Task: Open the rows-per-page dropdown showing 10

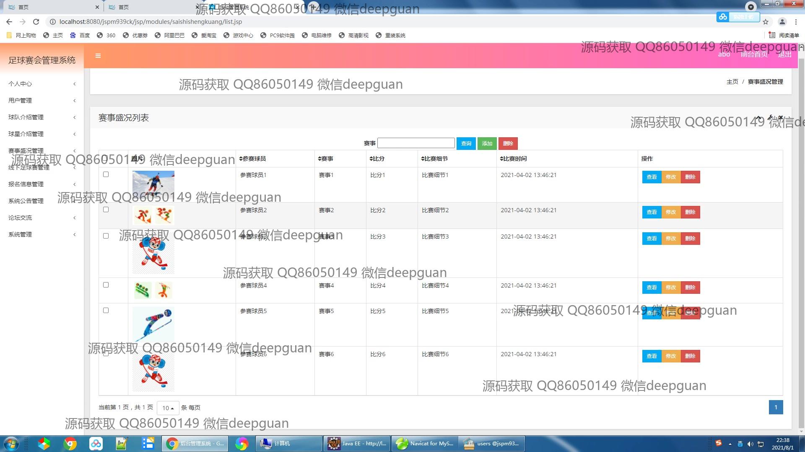Action: (168, 408)
